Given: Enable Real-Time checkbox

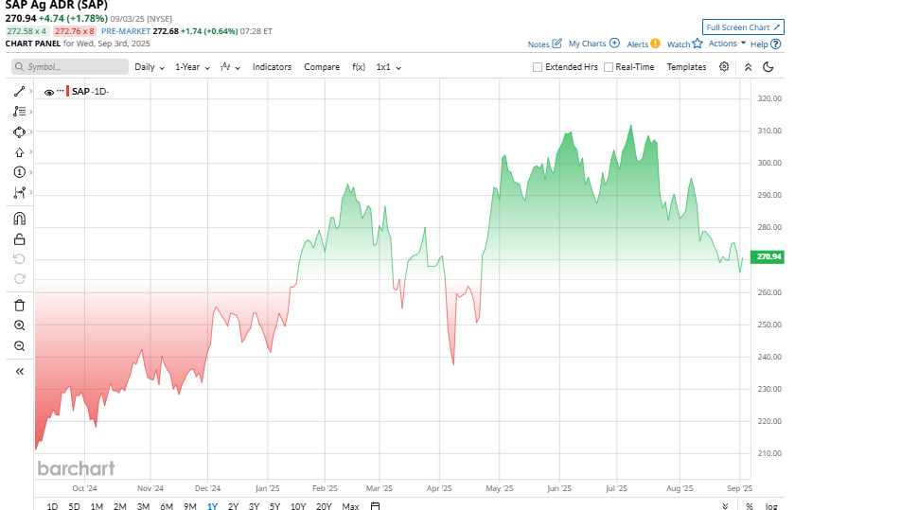Looking at the screenshot, I should (609, 67).
